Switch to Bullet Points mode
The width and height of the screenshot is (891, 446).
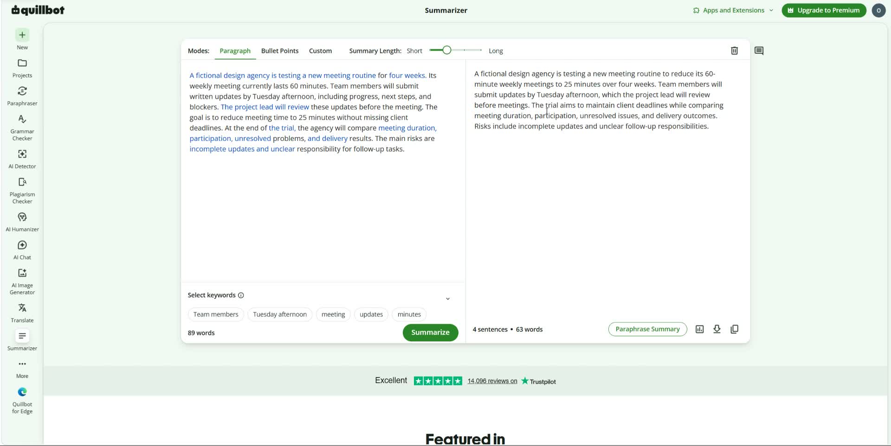[x=280, y=51]
